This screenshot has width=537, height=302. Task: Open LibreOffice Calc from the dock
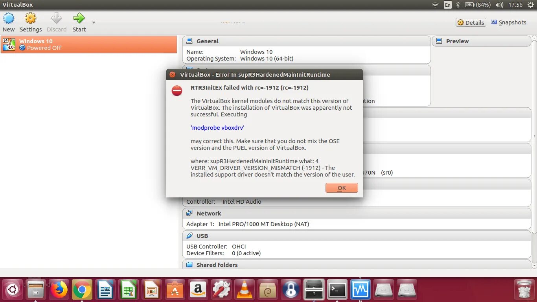[x=129, y=290]
